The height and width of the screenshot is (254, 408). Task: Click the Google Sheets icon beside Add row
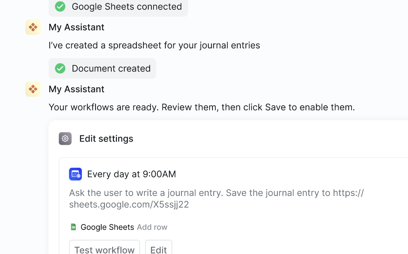pyautogui.click(x=73, y=227)
